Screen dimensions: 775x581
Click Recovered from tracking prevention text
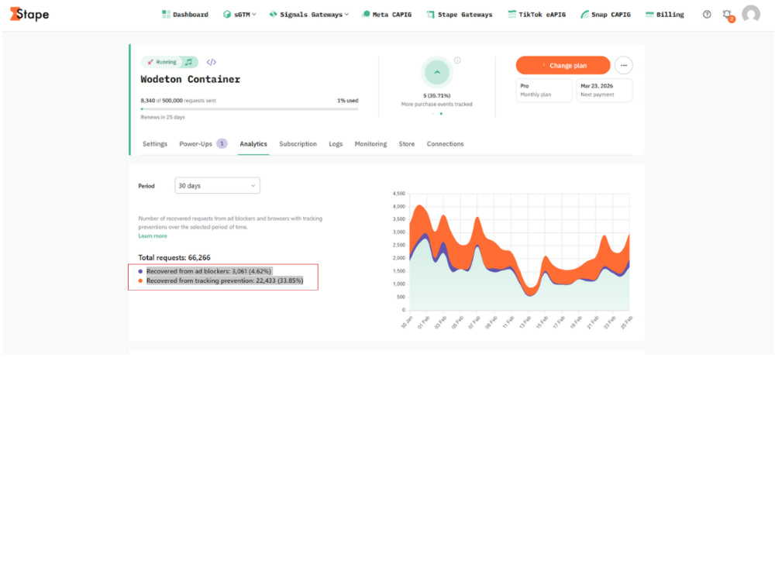click(x=225, y=280)
